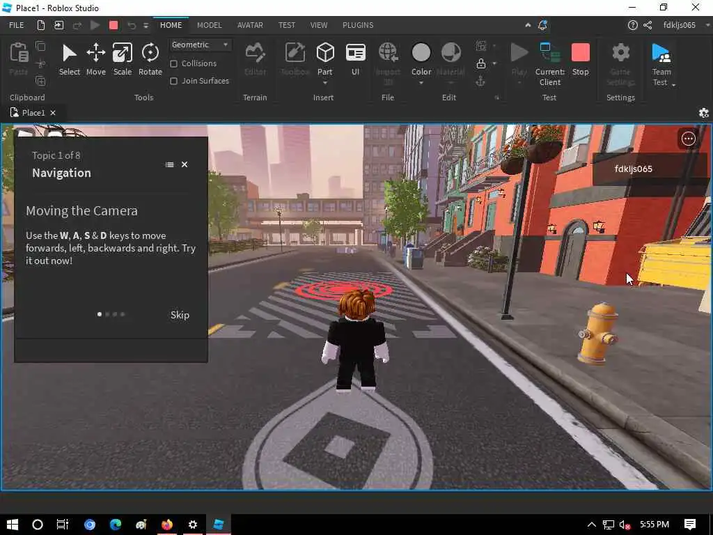The width and height of the screenshot is (713, 535).
Task: Open viewport settings gear at tab bar right
Action: click(703, 113)
